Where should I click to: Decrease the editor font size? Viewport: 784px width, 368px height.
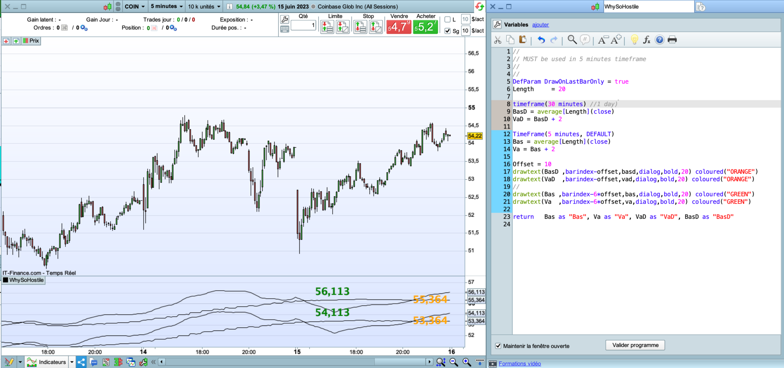[603, 40]
